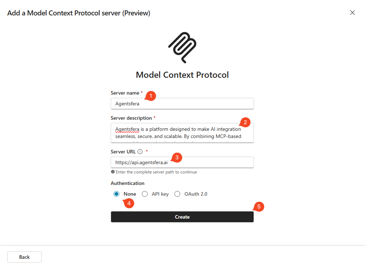Click the red callout badge numbered 2
The height and width of the screenshot is (267, 365).
tap(245, 122)
